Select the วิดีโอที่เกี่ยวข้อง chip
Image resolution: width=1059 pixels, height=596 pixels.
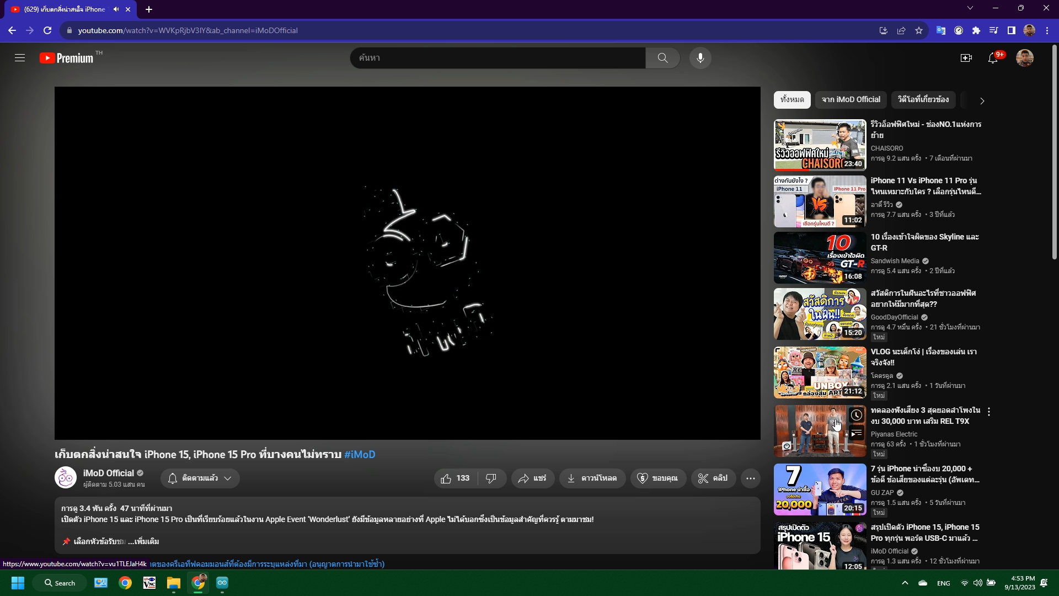pos(923,100)
